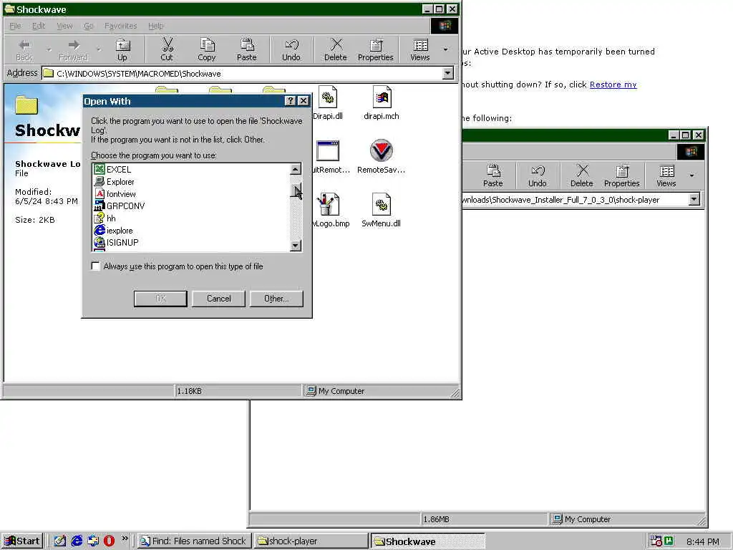The height and width of the screenshot is (550, 733).
Task: Select the dirapi.mch file icon
Action: pos(382,103)
